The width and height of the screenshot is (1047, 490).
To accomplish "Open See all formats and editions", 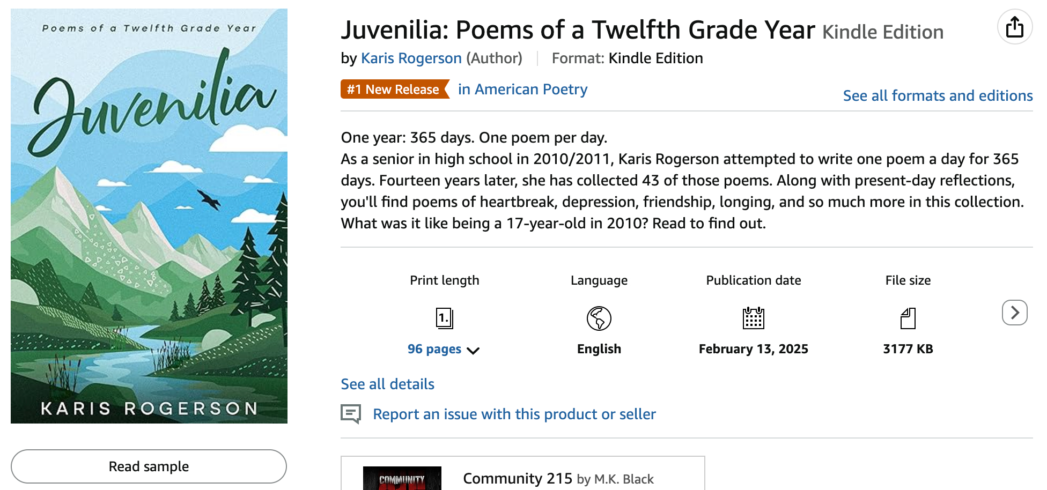I will click(937, 95).
